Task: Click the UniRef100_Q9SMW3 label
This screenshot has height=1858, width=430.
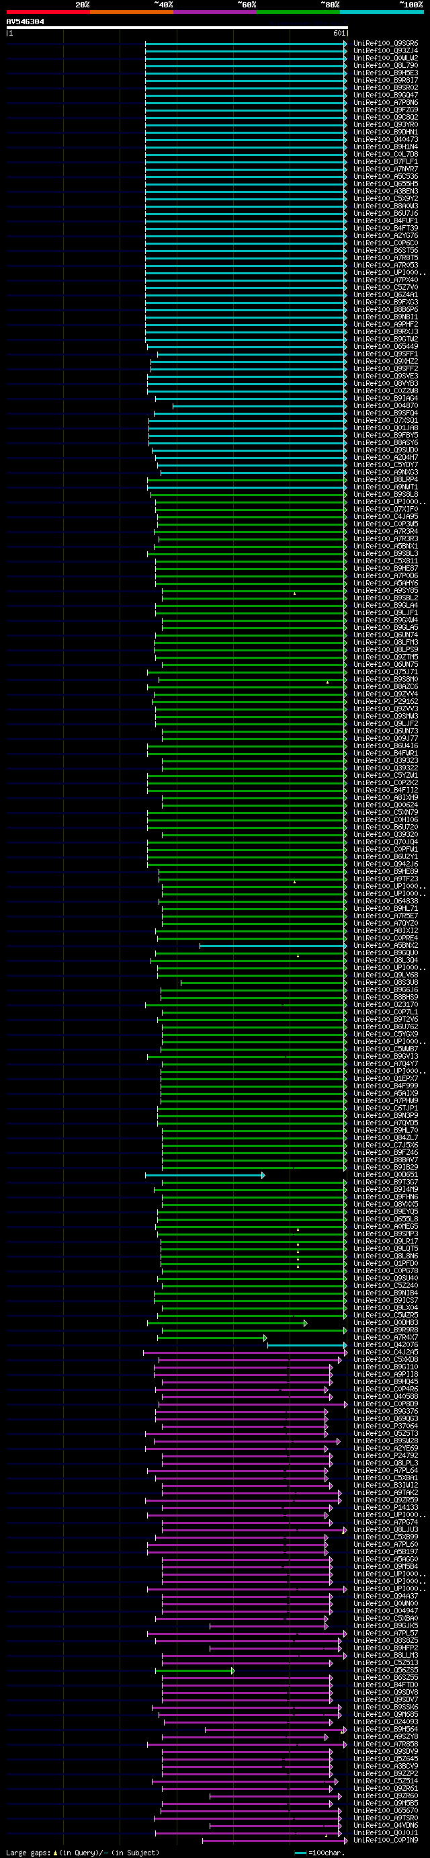Action: pos(385,717)
